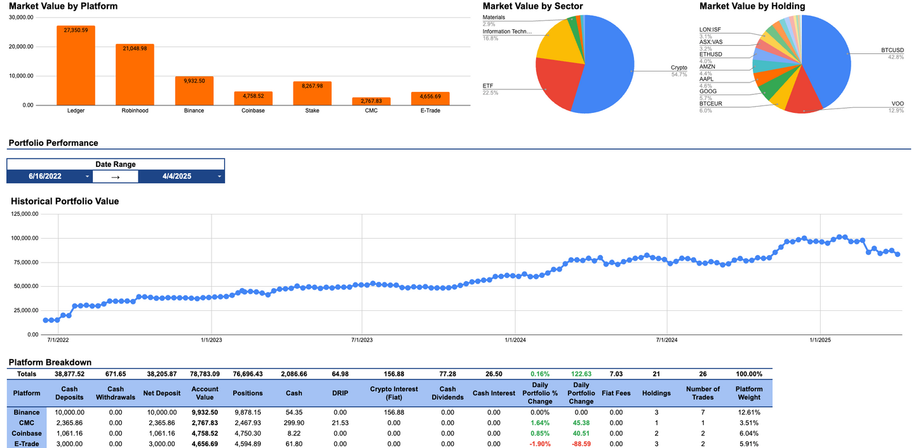Screen dimensions: 918x448
Task: Select the 'Historical Portfolio Value' chart title
Action: tap(65, 201)
